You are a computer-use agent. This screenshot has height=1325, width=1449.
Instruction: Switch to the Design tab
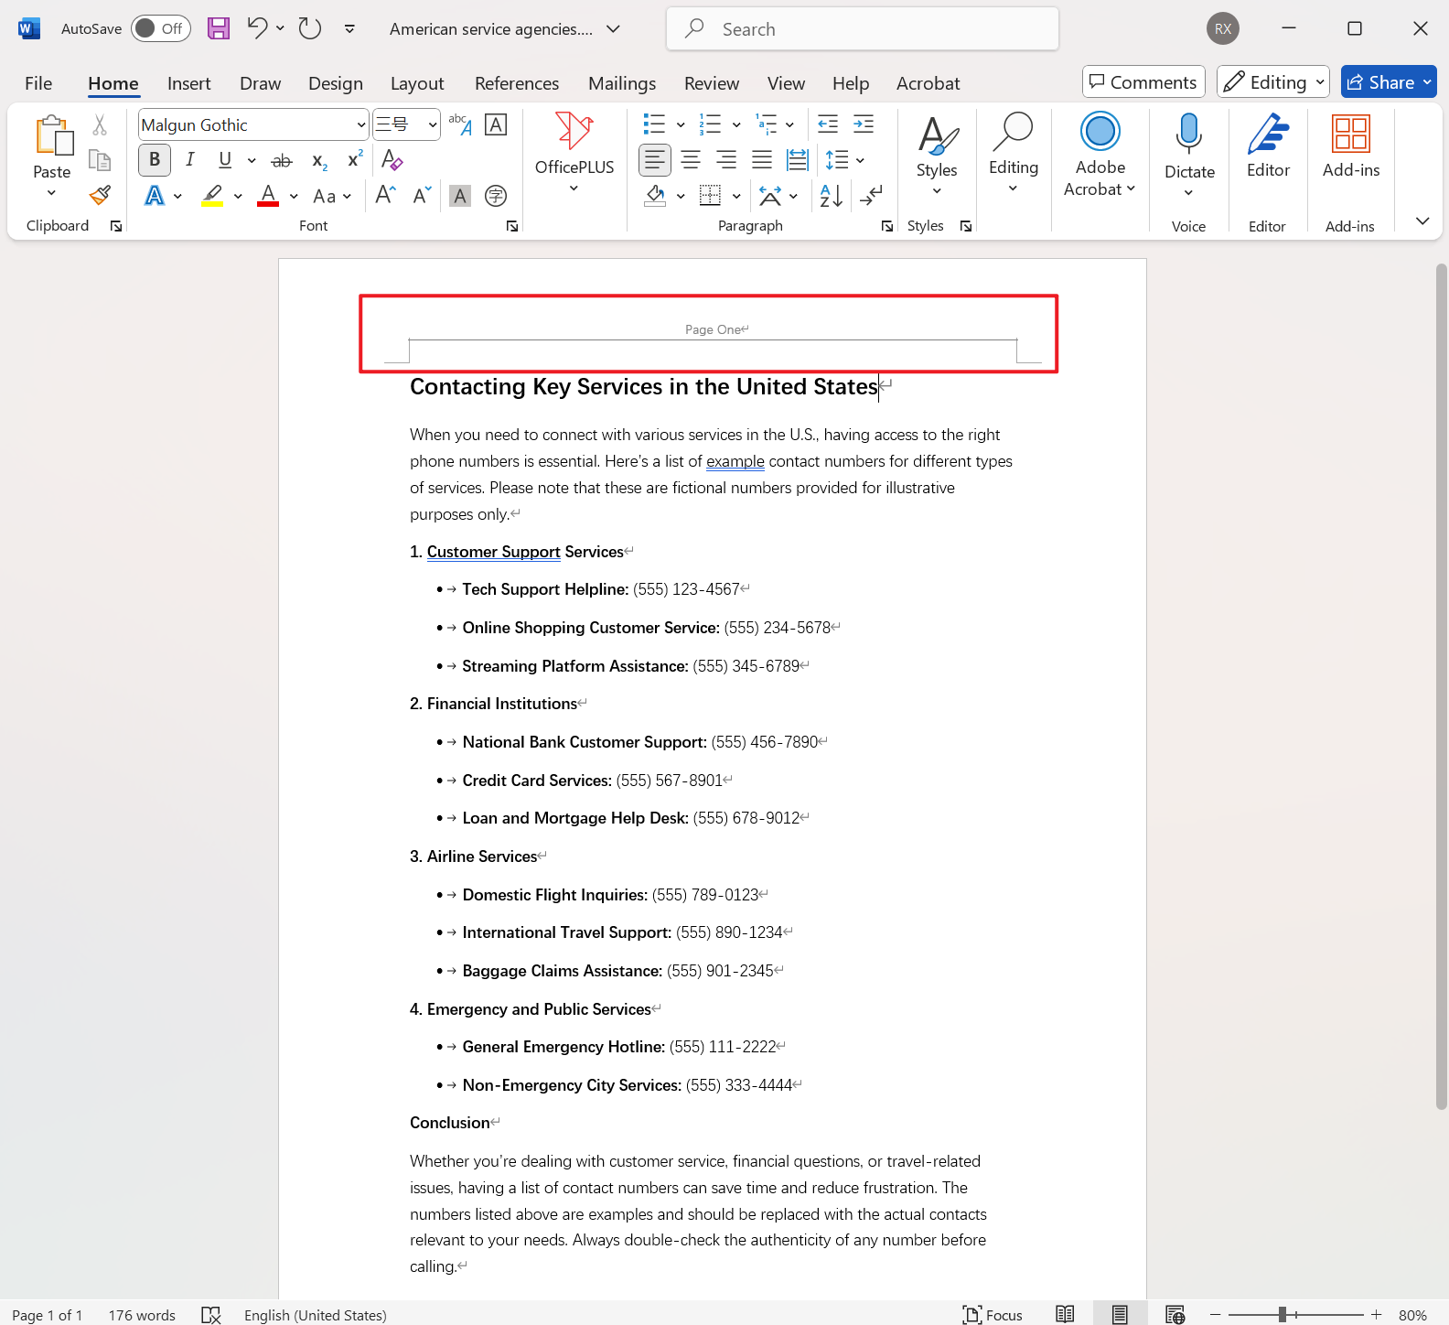pyautogui.click(x=336, y=83)
